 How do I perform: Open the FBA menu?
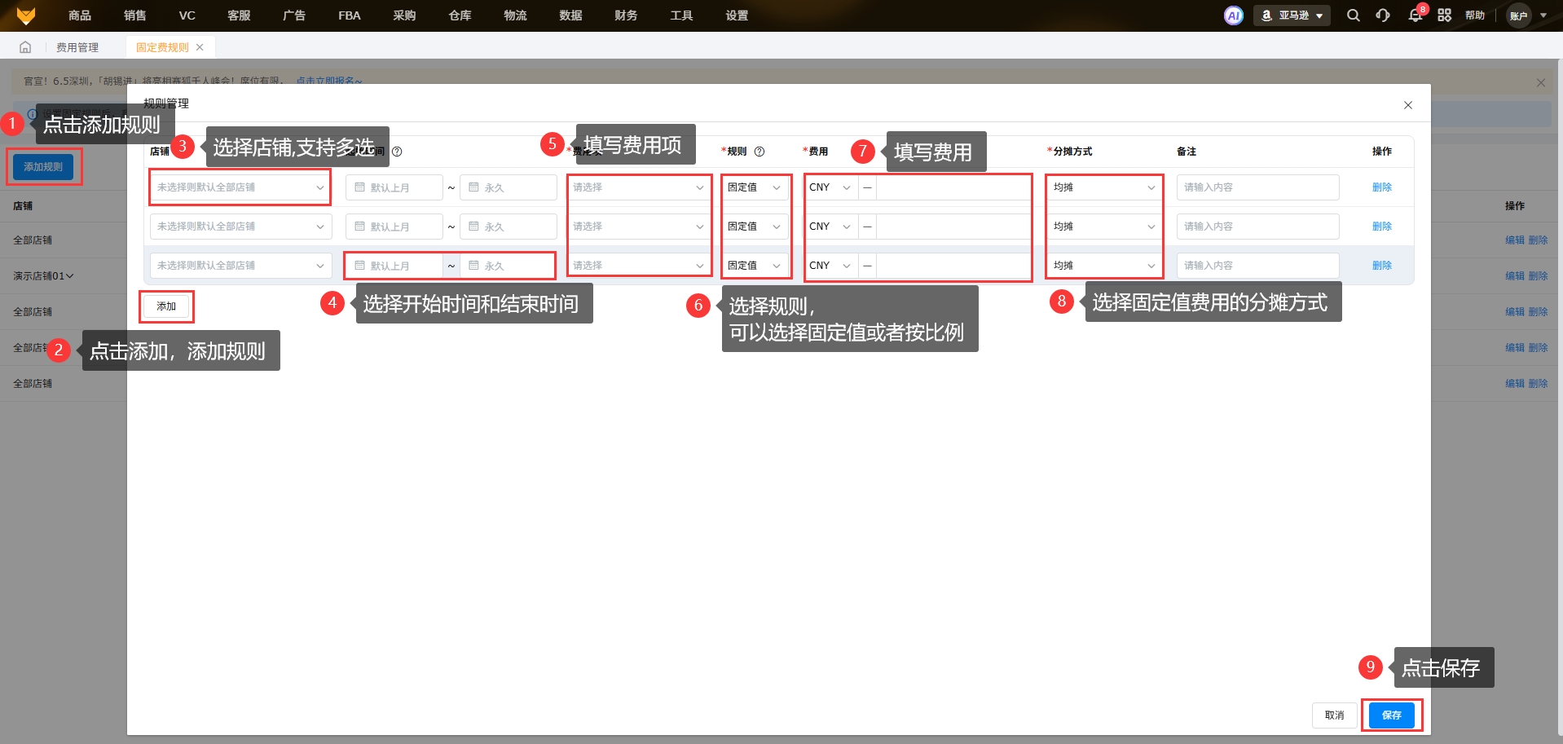coord(350,15)
